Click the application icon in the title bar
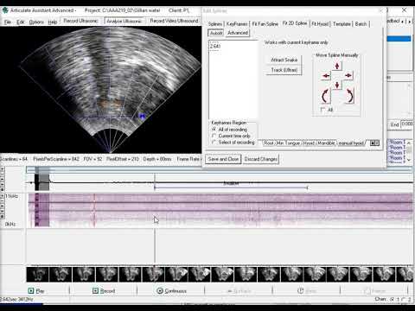The height and width of the screenshot is (311, 415). coord(5,10)
